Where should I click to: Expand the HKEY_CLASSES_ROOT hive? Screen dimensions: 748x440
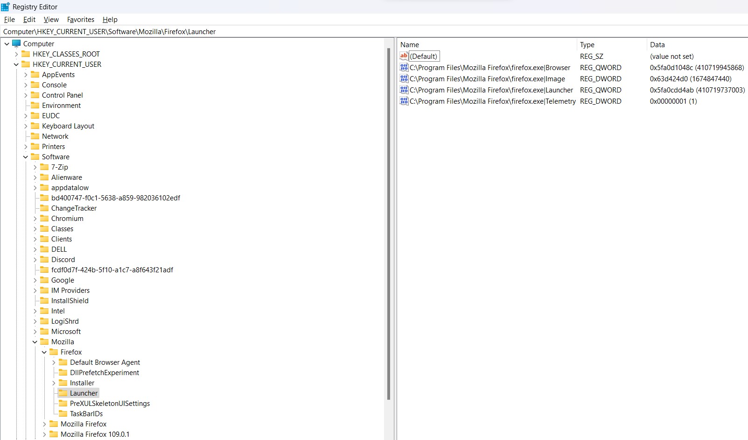pyautogui.click(x=16, y=54)
